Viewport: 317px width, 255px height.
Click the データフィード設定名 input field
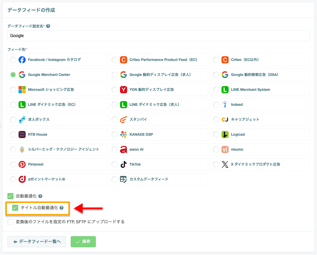coord(158,36)
